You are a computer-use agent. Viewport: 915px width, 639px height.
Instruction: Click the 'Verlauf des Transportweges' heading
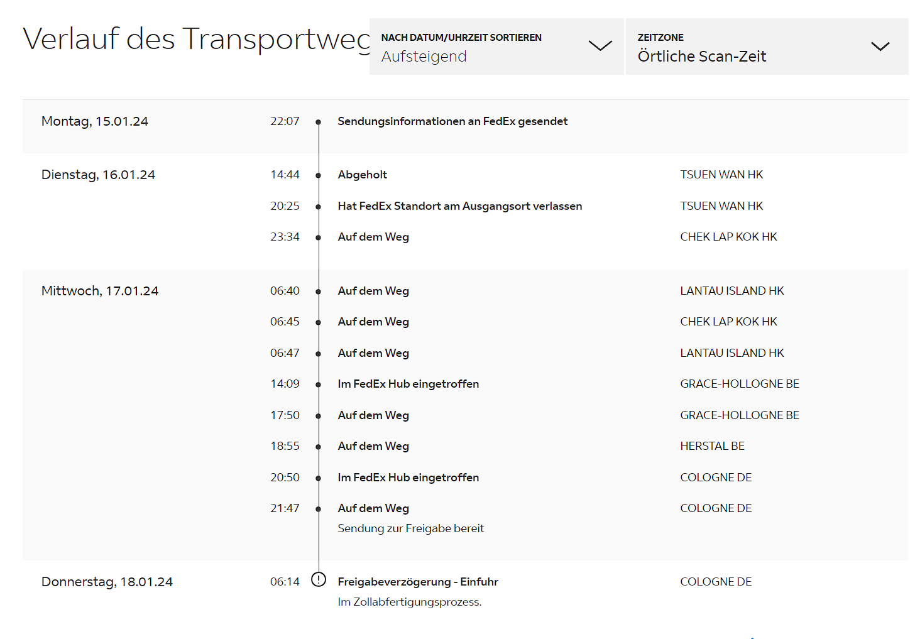click(x=196, y=39)
